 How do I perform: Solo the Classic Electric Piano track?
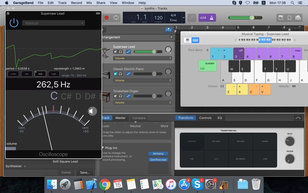pos(121,74)
